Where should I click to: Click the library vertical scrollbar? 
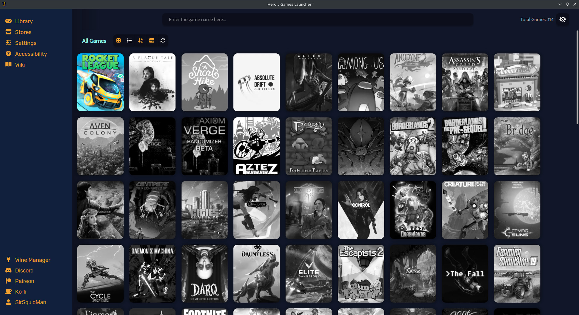[x=577, y=77]
